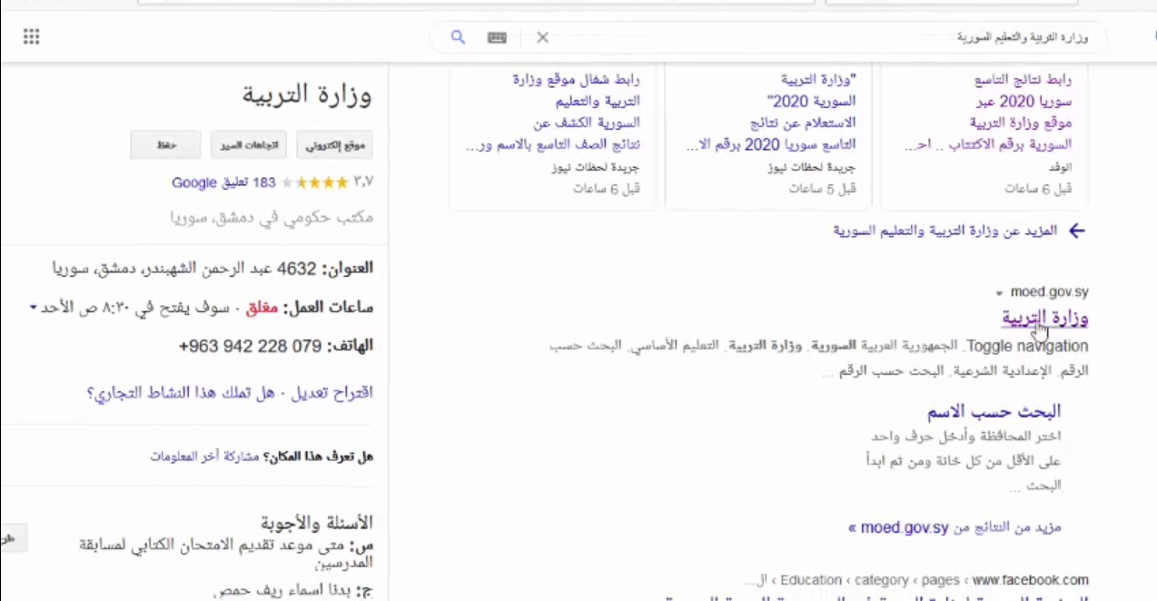Click the phone number +963 942 228 079

coord(251,346)
